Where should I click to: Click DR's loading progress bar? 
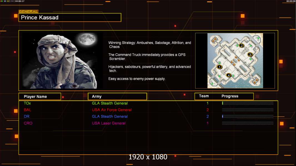[248, 116]
